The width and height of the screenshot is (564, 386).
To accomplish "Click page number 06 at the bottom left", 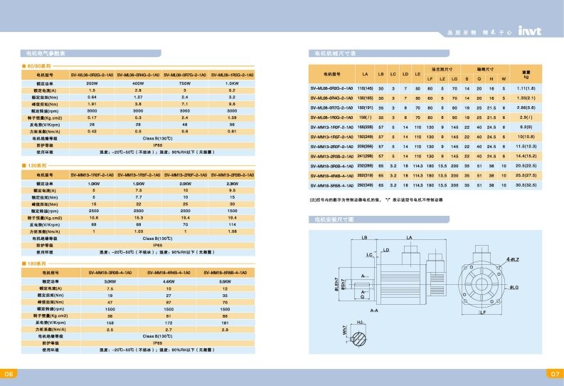I will [x=9, y=374].
